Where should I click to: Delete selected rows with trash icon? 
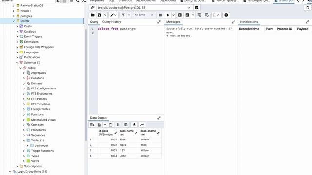tap(117, 124)
